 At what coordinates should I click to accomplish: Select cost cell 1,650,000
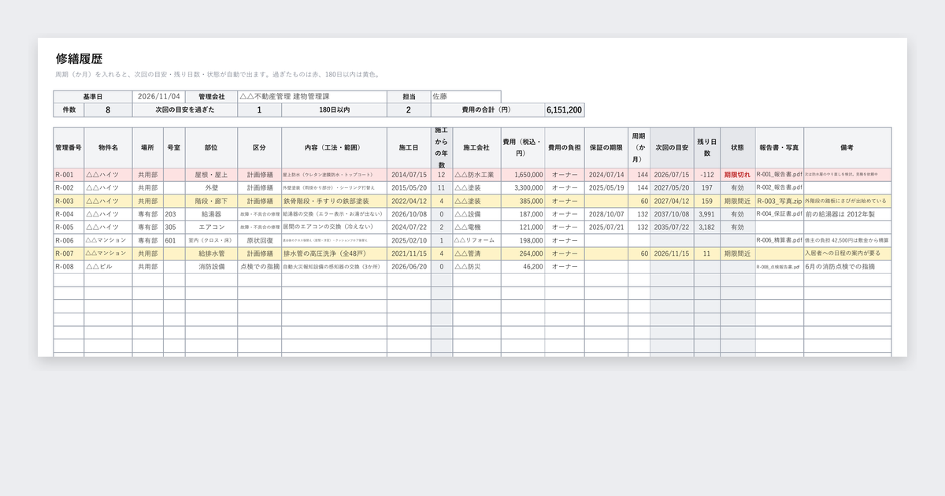[x=522, y=175]
